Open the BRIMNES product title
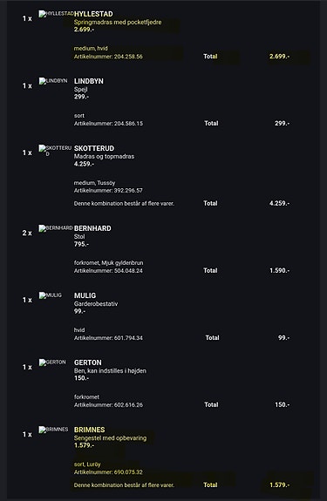 point(90,430)
